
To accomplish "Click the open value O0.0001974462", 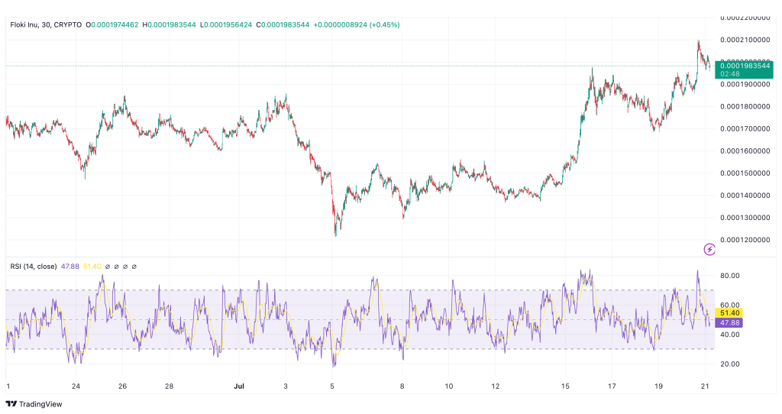I will pyautogui.click(x=112, y=24).
